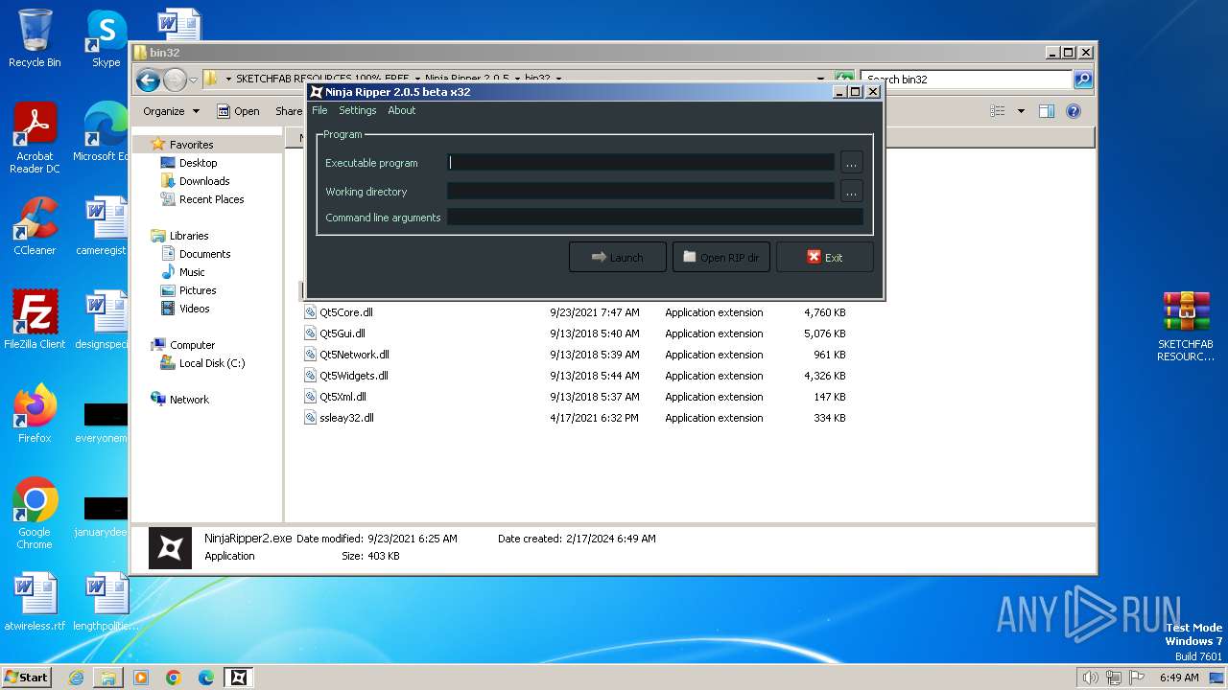Click the Start button
1228x690 pixels.
[x=26, y=678]
